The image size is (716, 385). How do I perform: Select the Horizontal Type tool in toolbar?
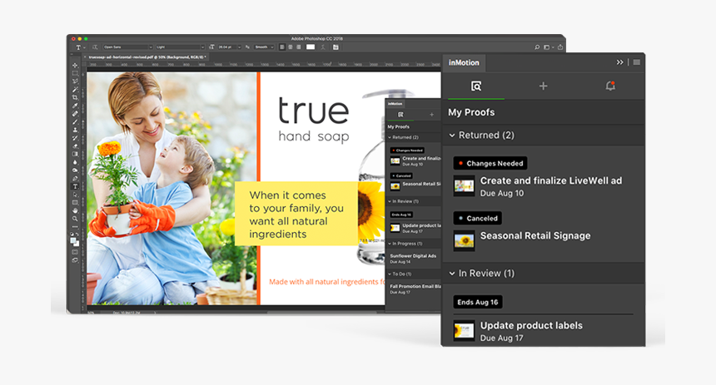tap(75, 186)
